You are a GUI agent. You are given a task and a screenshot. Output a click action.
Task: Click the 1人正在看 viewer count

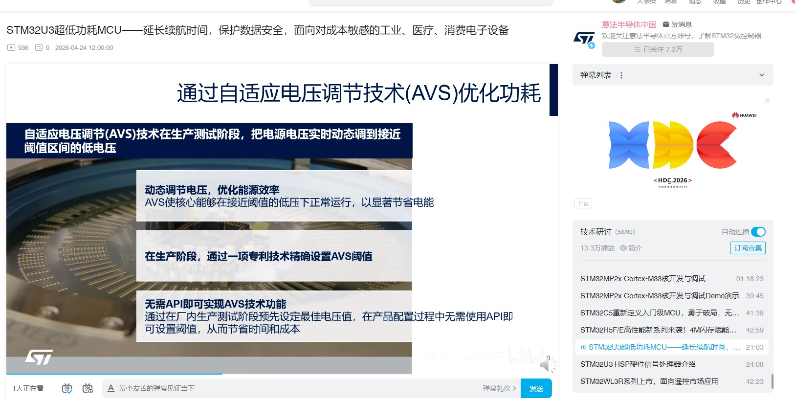coord(28,388)
